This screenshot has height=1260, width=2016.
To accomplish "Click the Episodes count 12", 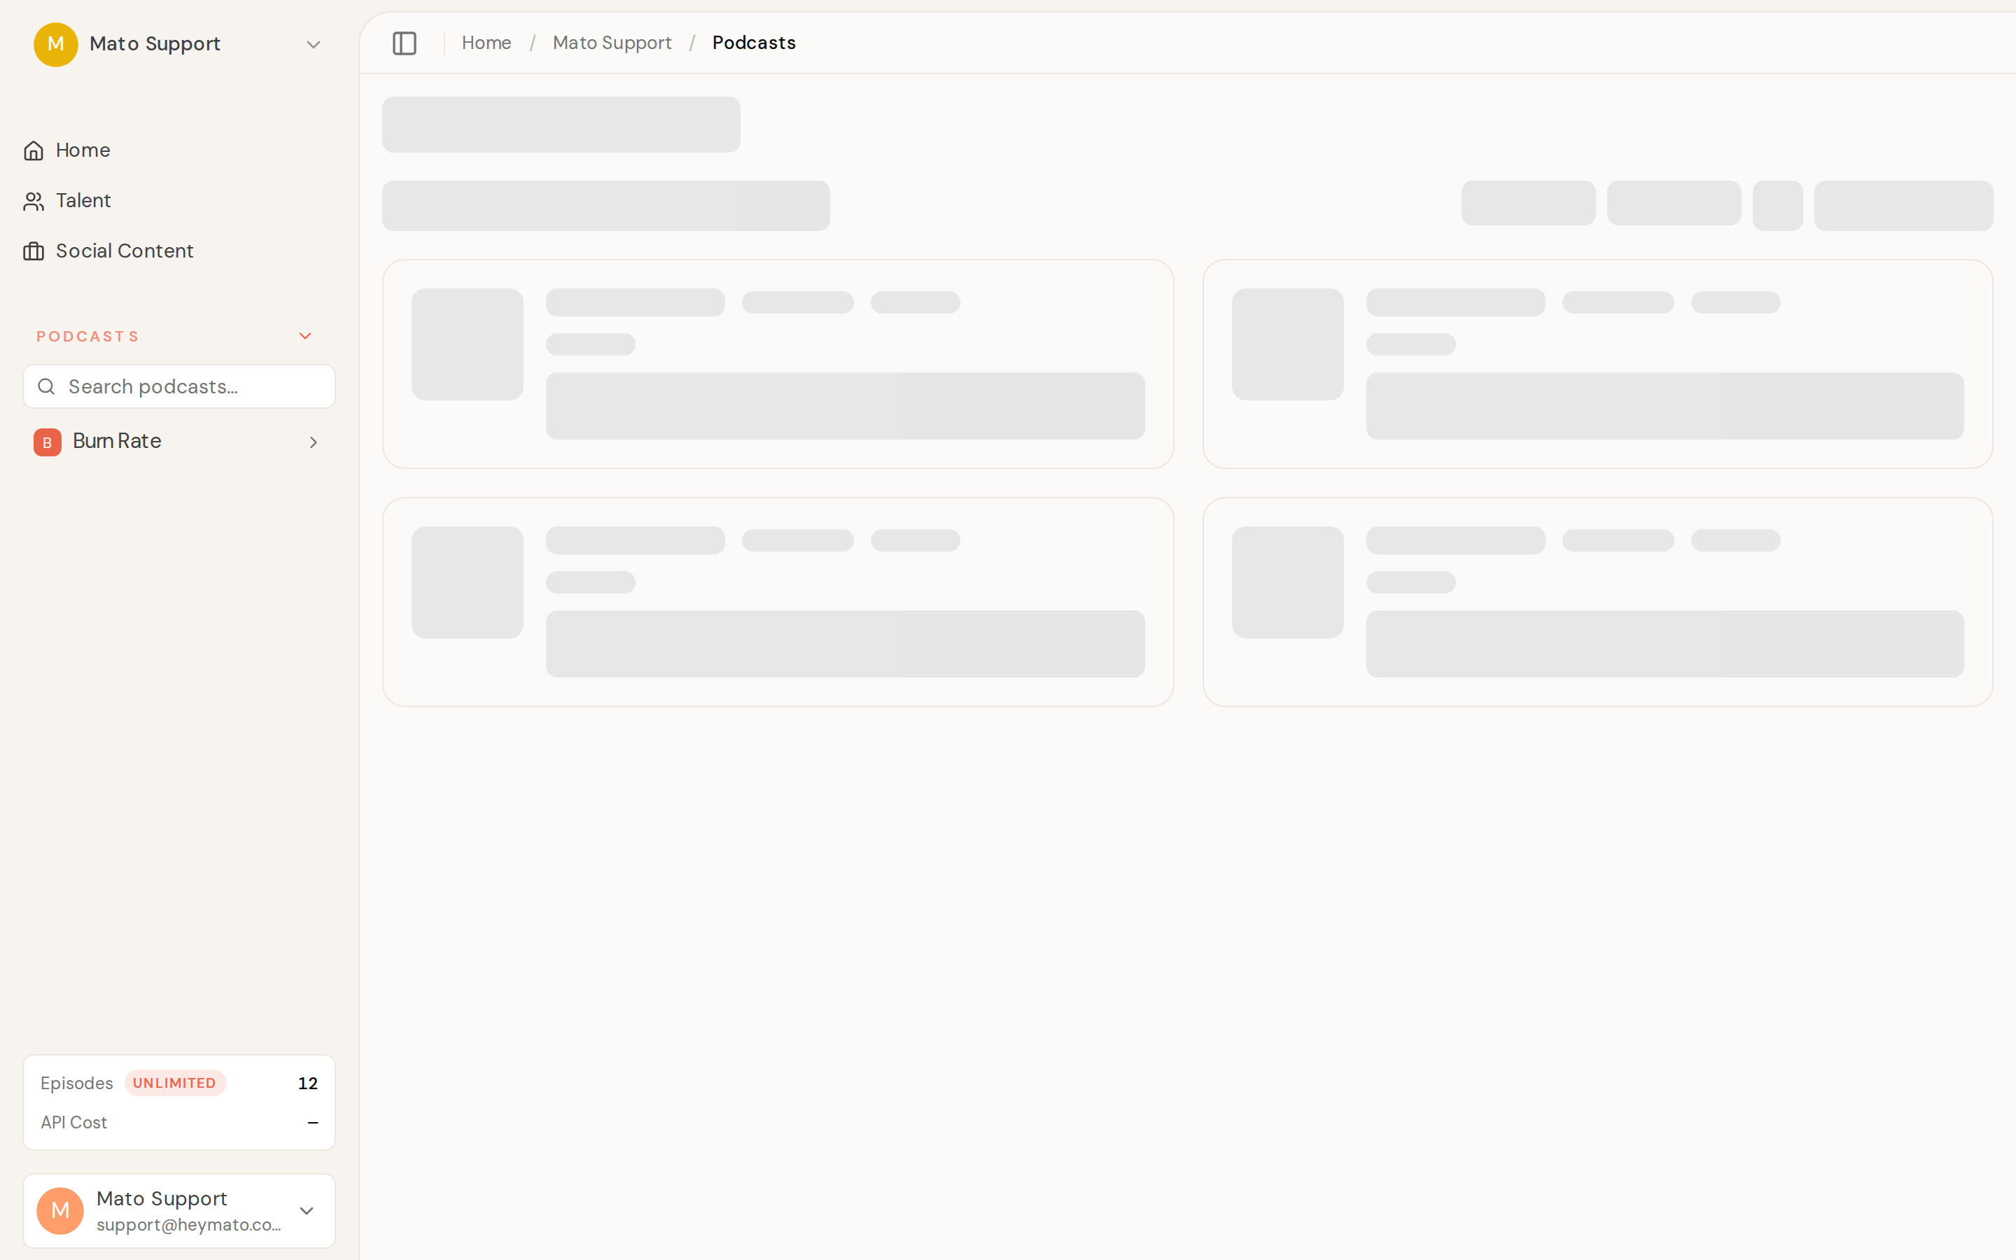I will click(307, 1084).
